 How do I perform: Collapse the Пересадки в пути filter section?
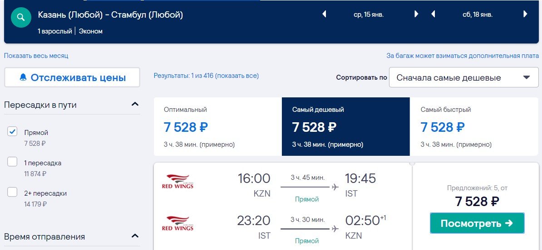(135, 105)
